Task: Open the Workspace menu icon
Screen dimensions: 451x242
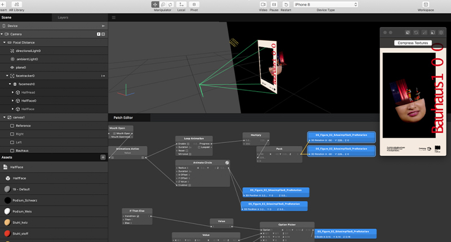Action: [426, 5]
